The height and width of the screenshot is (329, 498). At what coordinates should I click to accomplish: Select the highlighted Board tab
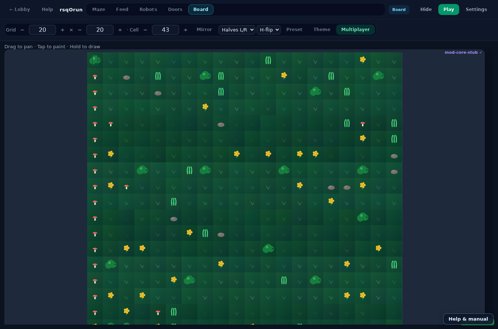tap(201, 10)
